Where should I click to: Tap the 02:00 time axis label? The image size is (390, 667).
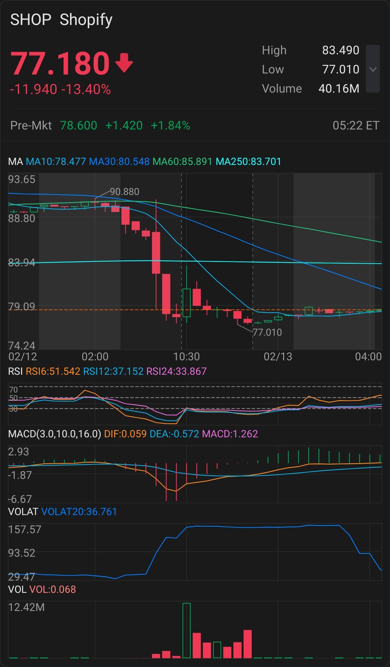95,357
